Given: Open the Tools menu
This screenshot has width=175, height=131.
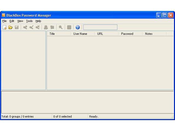Looking at the screenshot, I should 29,21.
